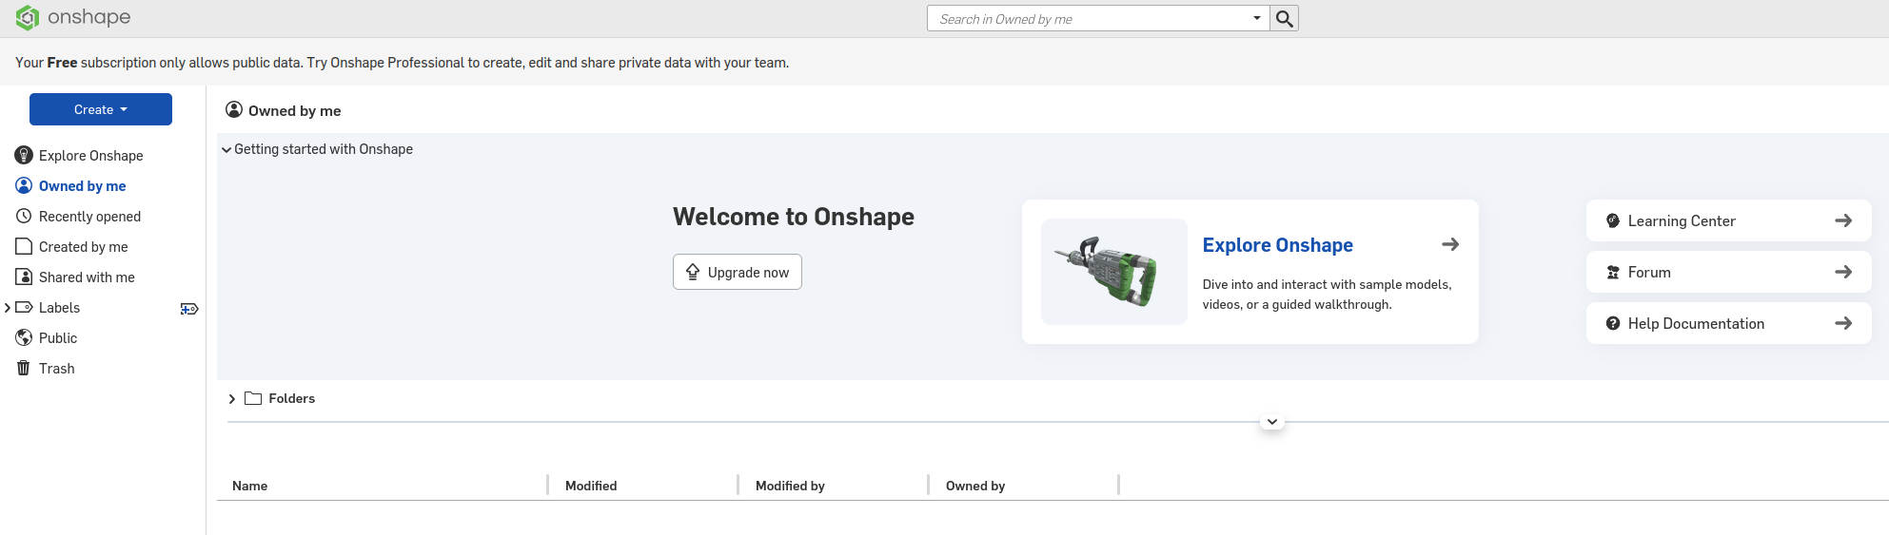Click the Upgrade now button

coord(738,272)
